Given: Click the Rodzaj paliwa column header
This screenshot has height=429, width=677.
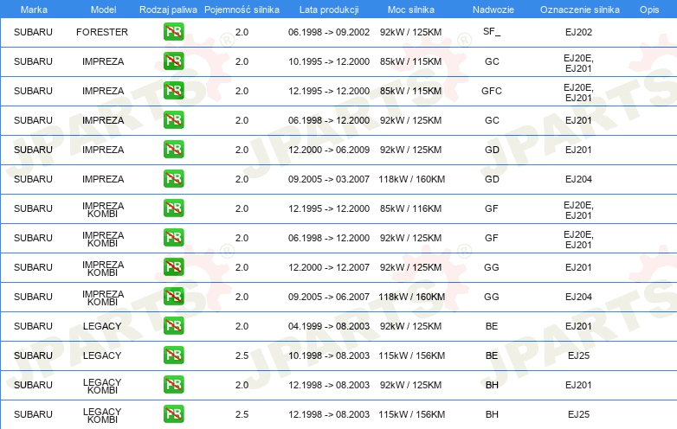Looking at the screenshot, I should point(168,10).
